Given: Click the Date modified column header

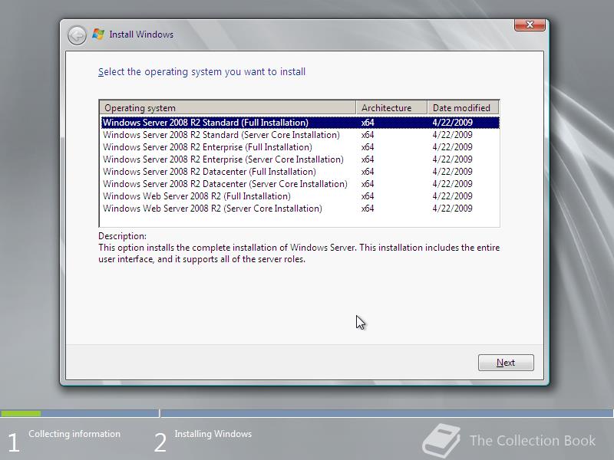Looking at the screenshot, I should click(x=464, y=107).
